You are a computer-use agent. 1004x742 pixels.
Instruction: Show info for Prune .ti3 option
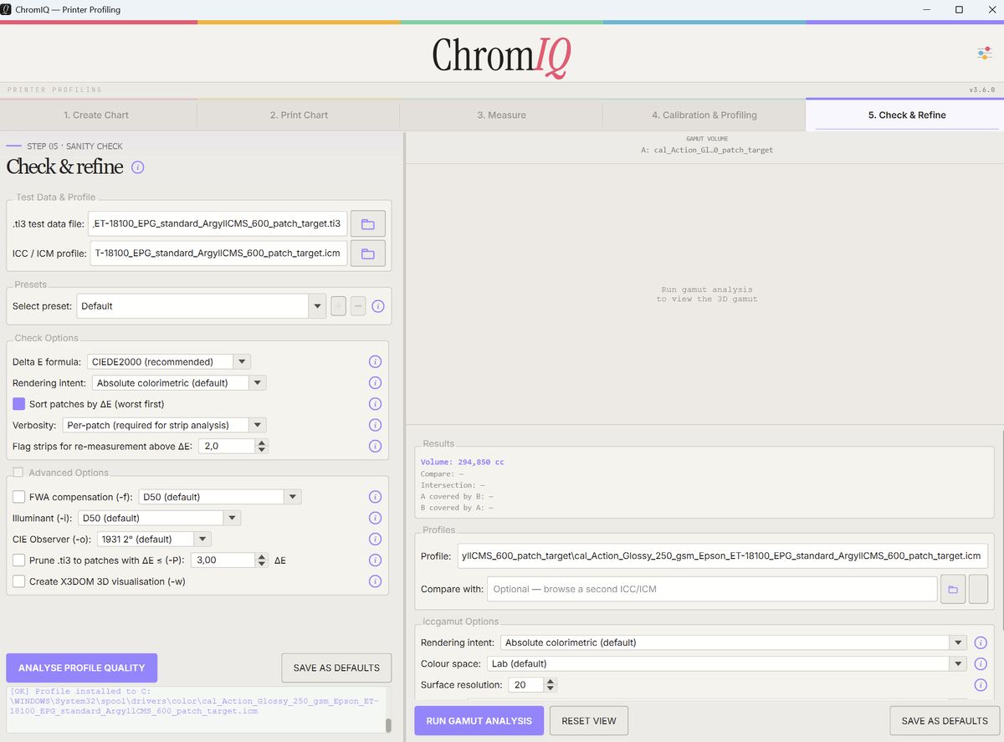(375, 560)
